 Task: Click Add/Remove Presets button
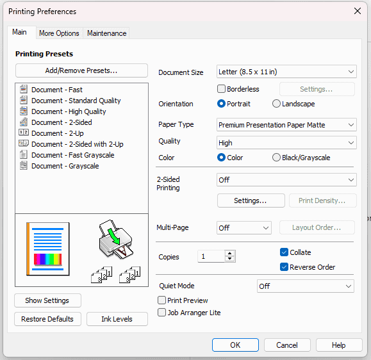(x=81, y=70)
